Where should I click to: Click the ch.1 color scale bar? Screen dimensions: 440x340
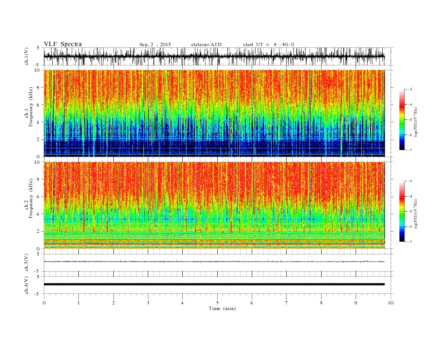coord(402,119)
